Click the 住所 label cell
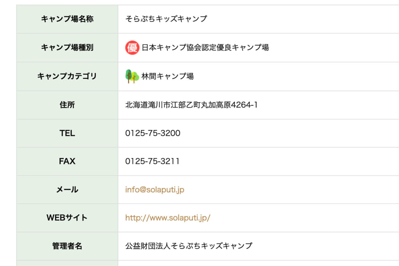 [67, 105]
